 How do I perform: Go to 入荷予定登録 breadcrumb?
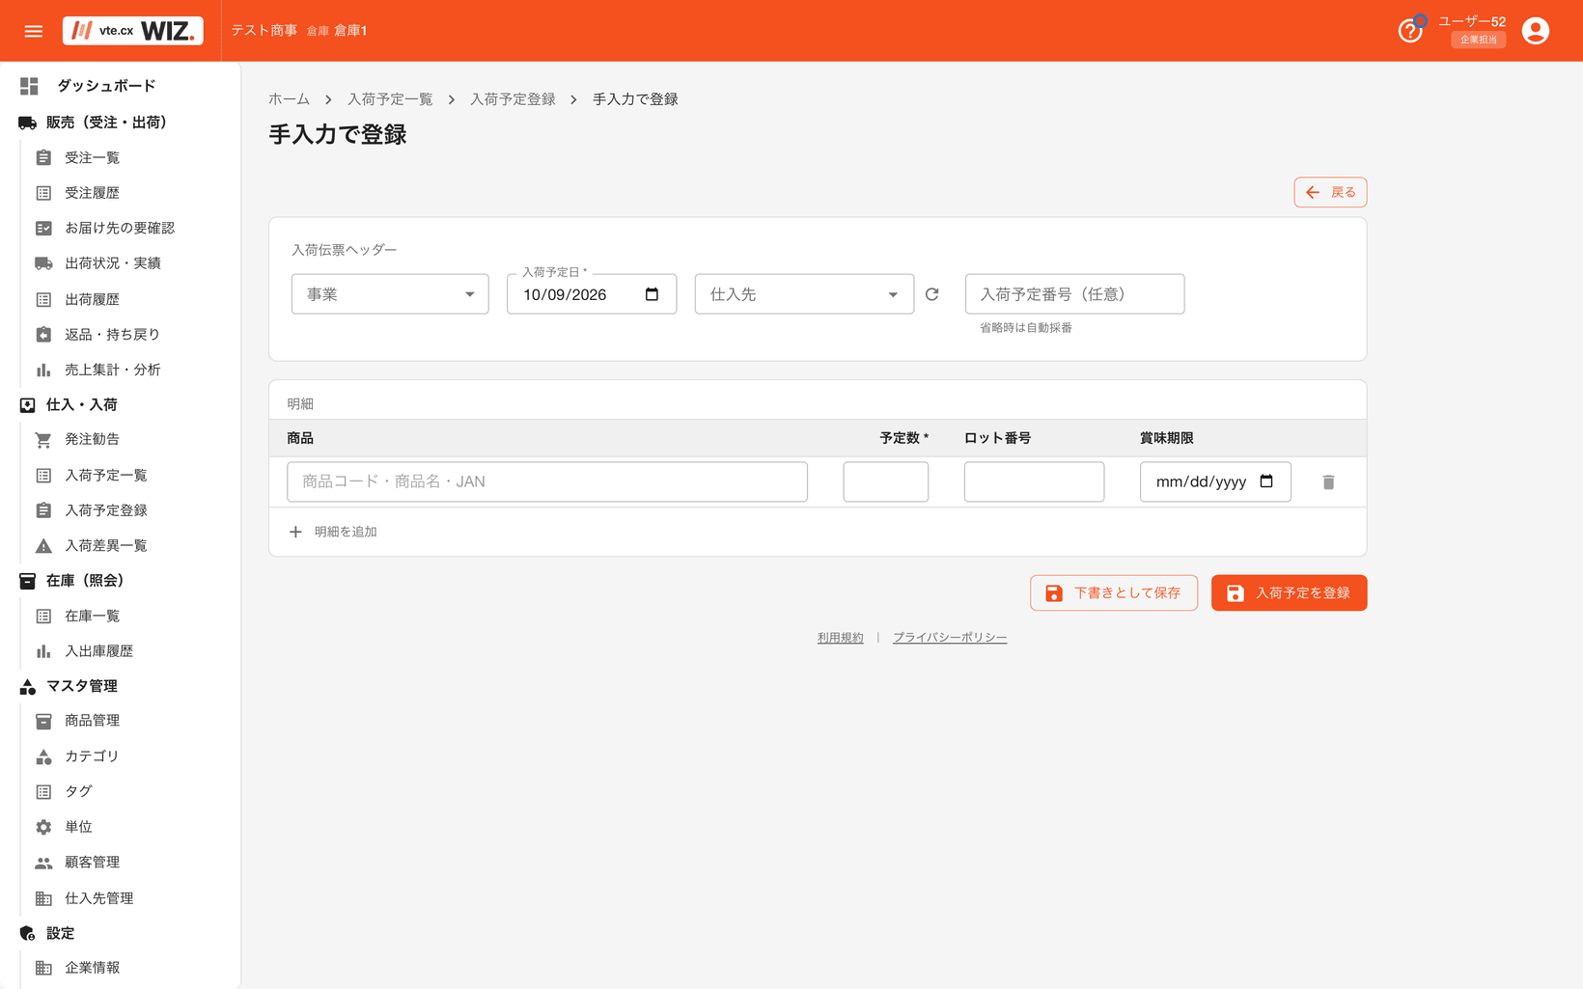point(513,99)
